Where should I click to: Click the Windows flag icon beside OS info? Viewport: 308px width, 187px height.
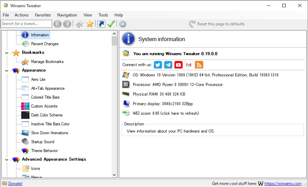tap(126, 75)
